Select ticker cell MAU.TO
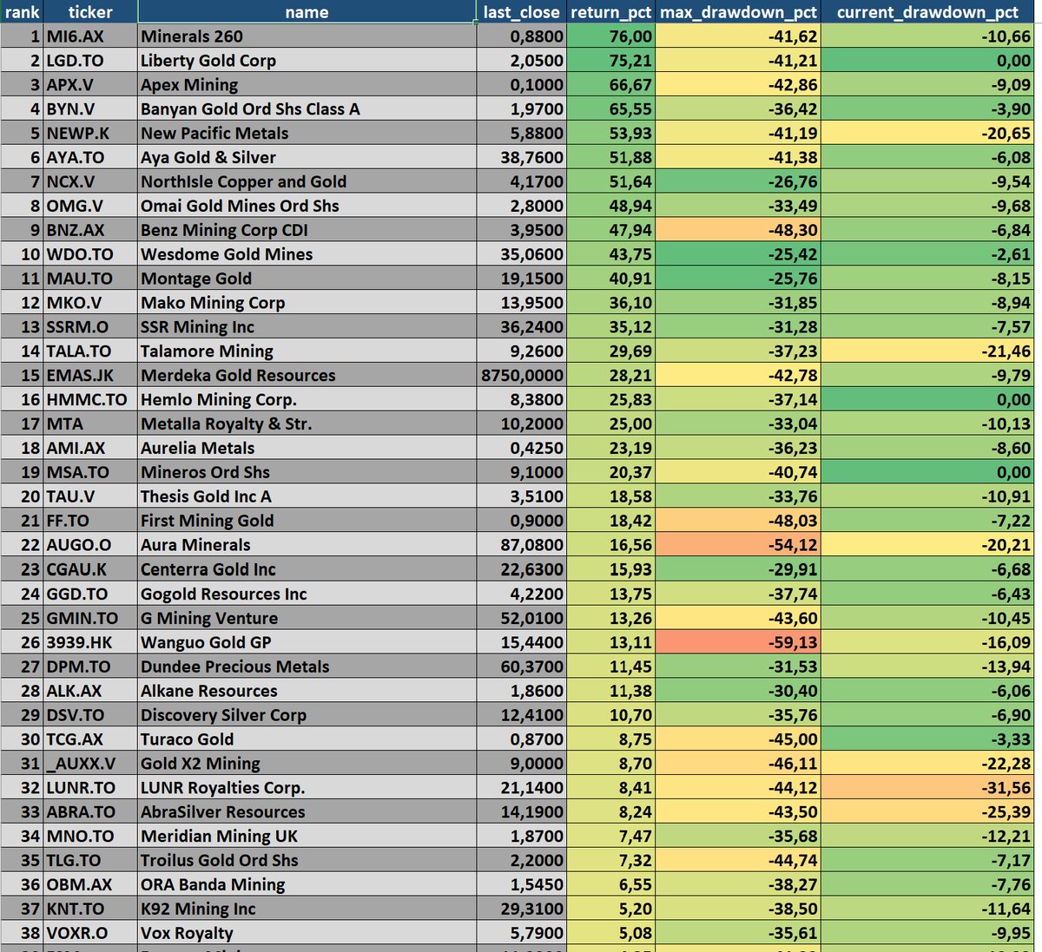 pyautogui.click(x=90, y=279)
